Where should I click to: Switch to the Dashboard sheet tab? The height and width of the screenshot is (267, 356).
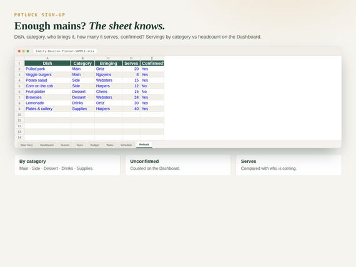coord(47,145)
